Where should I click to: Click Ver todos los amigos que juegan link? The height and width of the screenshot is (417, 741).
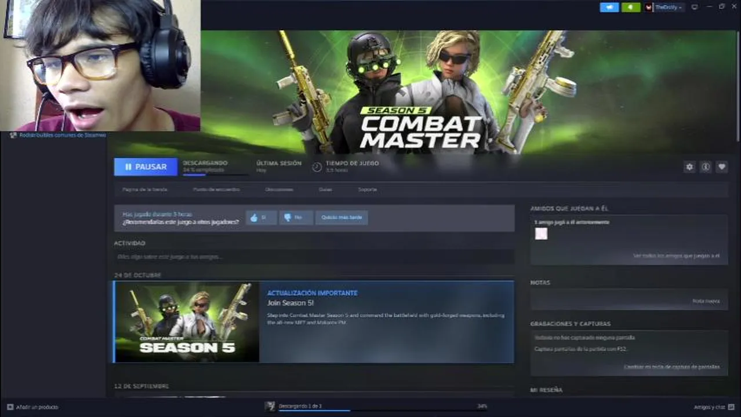(x=676, y=255)
